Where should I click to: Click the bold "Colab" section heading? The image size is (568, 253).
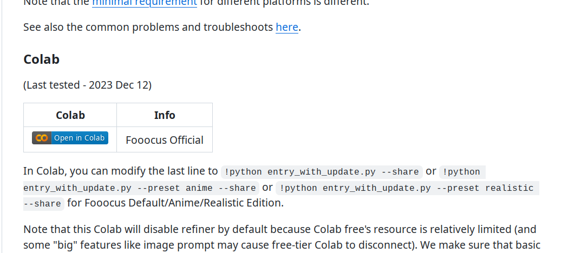coord(41,59)
